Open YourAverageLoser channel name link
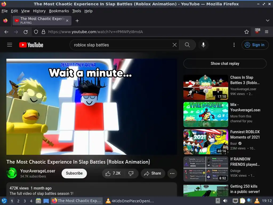This screenshot has height=205, width=273. pos(38,171)
